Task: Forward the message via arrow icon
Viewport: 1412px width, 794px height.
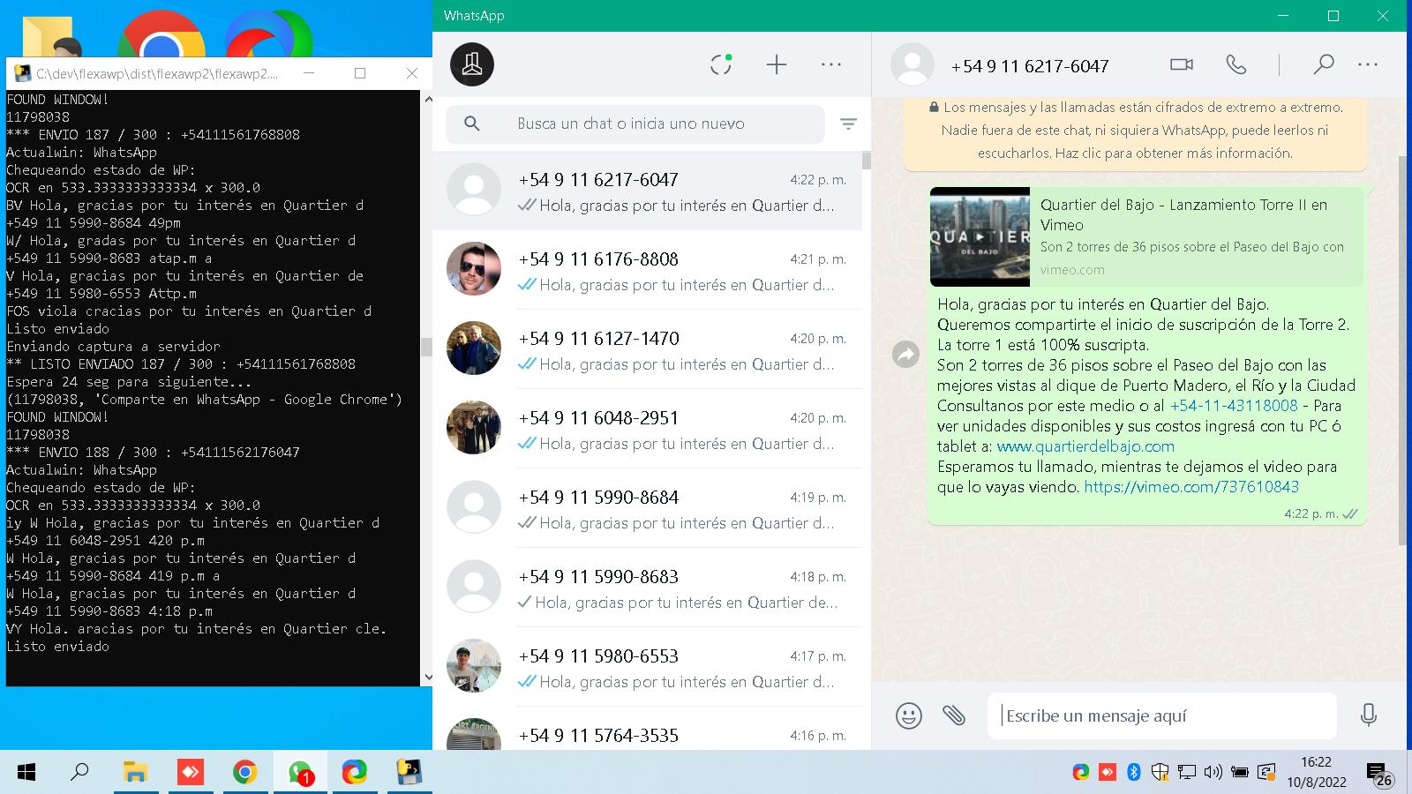Action: pos(906,355)
